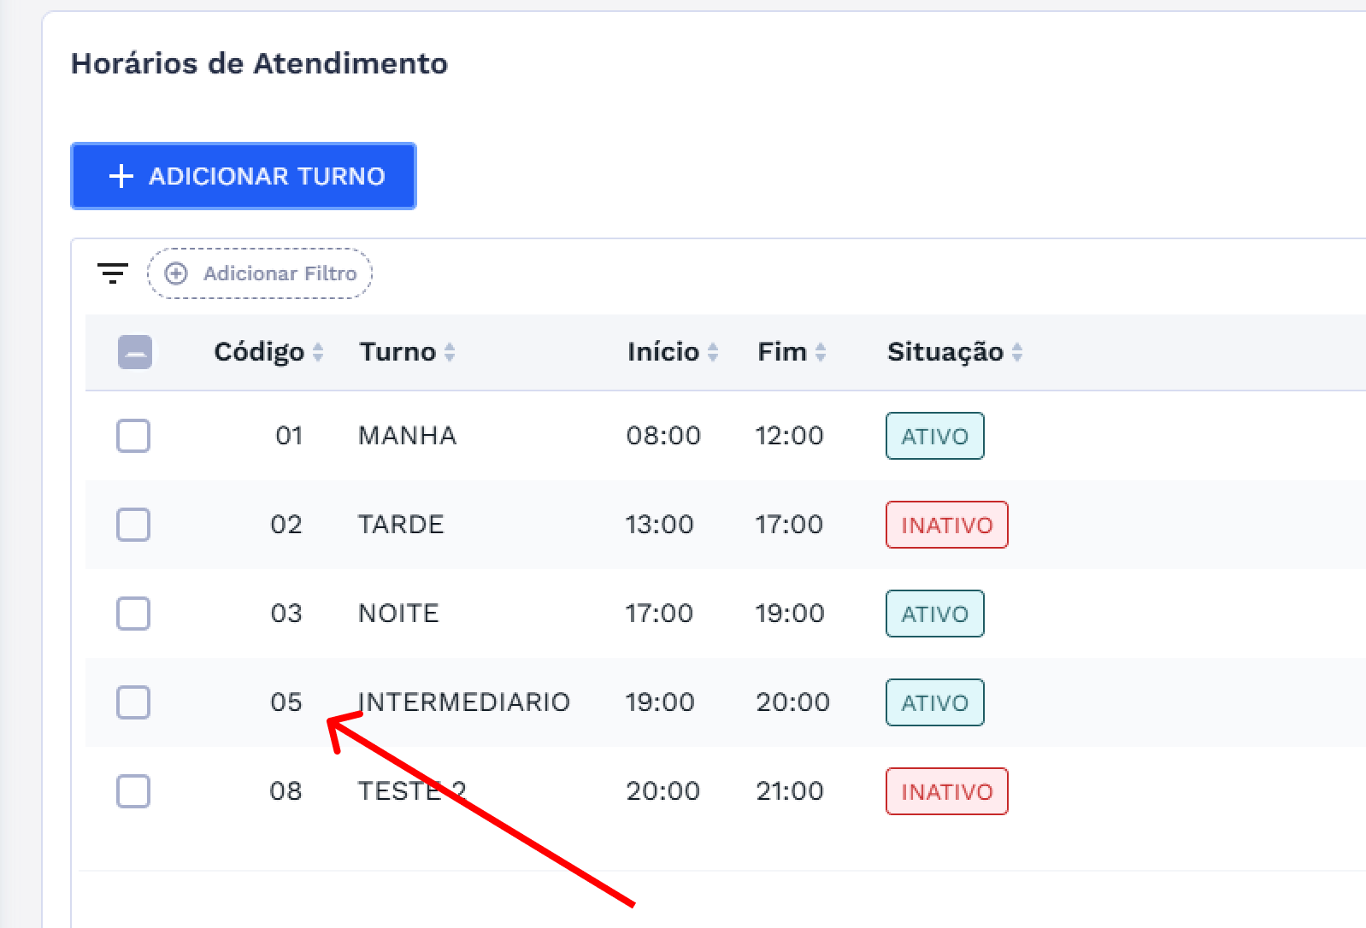Check the MANHA row checkbox
The image size is (1366, 928).
[133, 436]
